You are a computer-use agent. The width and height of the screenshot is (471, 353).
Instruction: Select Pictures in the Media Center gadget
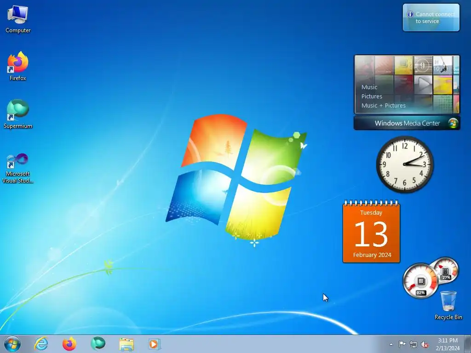(372, 97)
